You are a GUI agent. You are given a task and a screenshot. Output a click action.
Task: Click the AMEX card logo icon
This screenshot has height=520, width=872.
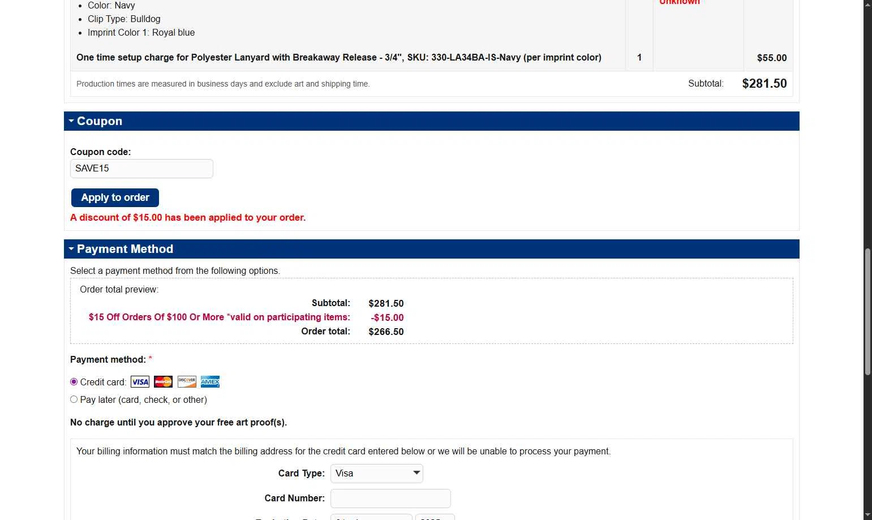tap(210, 382)
